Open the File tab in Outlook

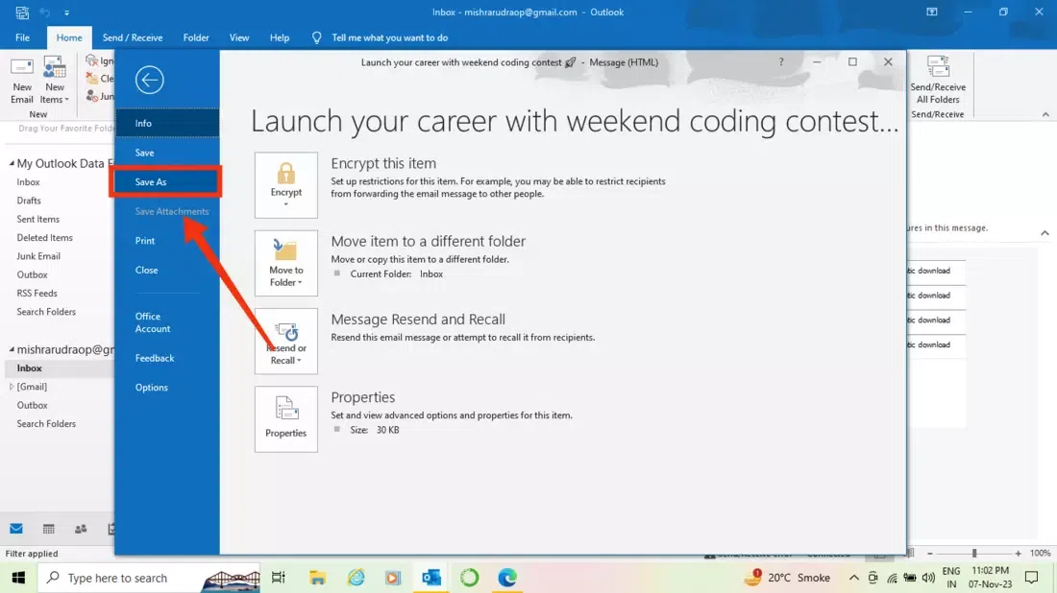pos(22,37)
